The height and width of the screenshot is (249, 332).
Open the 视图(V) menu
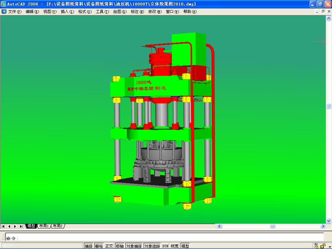(50, 12)
